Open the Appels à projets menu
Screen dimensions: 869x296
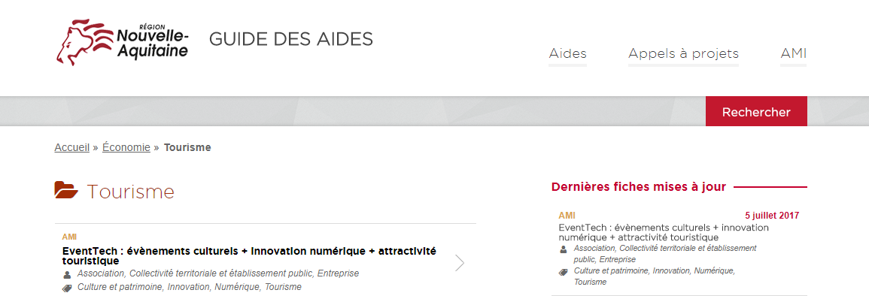click(683, 53)
